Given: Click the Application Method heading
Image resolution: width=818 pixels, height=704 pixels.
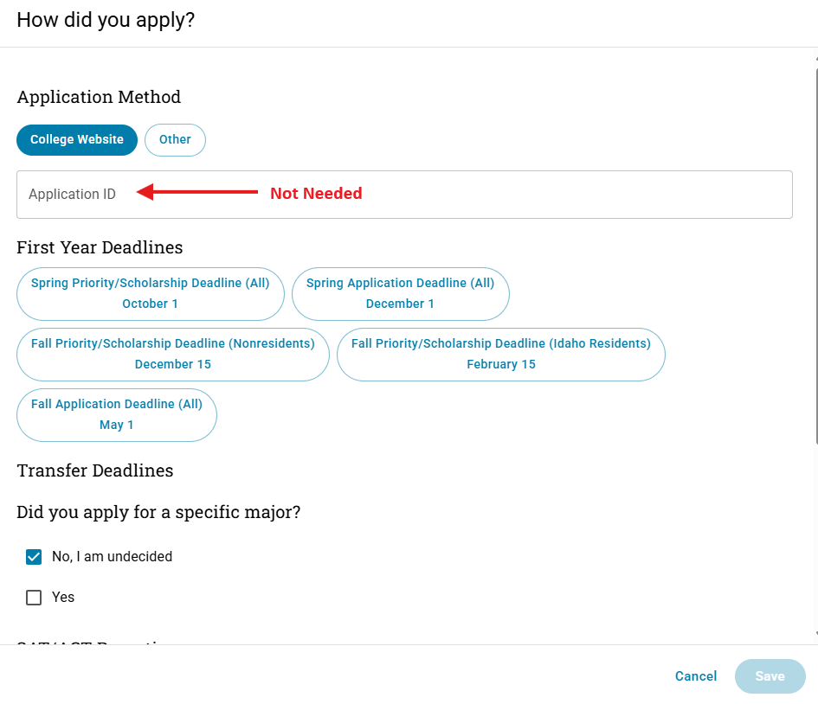Looking at the screenshot, I should 99,97.
